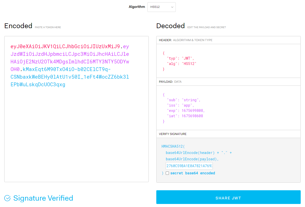The width and height of the screenshot is (305, 207).
Task: Click the HMACSHA512( signature formula line
Action: point(173,146)
